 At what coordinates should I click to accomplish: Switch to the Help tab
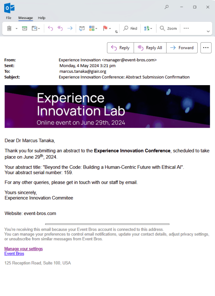point(42,18)
